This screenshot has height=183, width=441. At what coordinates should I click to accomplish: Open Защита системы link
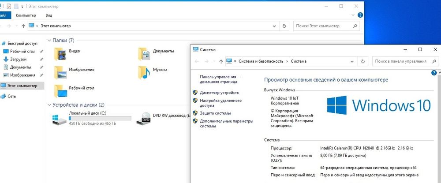[x=215, y=113]
